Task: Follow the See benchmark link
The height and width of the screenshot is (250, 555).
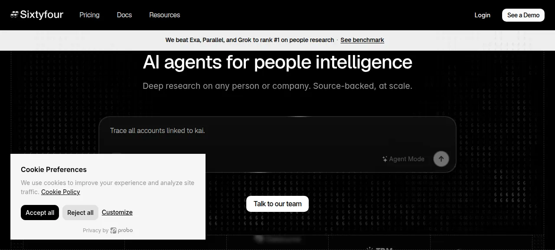Action: [x=362, y=40]
